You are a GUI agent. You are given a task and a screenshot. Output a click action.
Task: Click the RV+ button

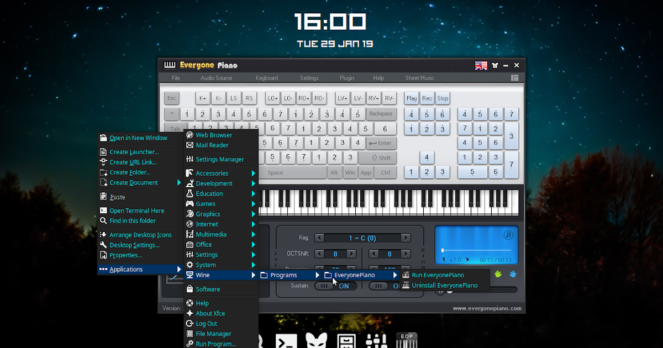point(374,98)
